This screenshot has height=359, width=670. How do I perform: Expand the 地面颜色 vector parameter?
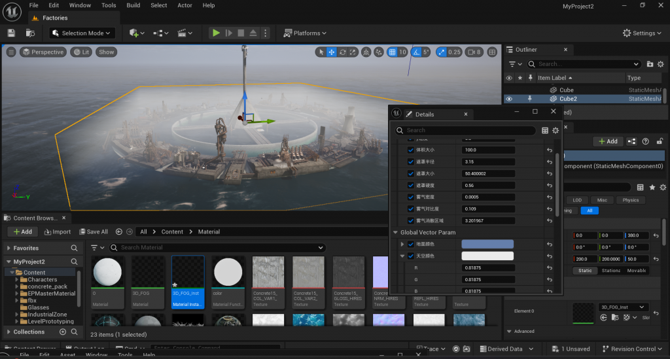coord(402,244)
